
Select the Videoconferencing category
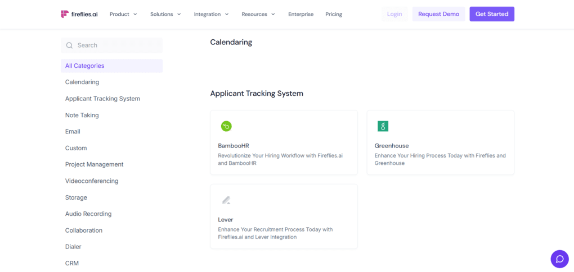[92, 181]
